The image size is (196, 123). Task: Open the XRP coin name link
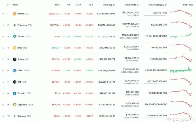tap(20, 82)
